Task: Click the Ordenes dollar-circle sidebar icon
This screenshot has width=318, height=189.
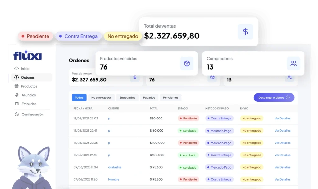Action: 16,77
